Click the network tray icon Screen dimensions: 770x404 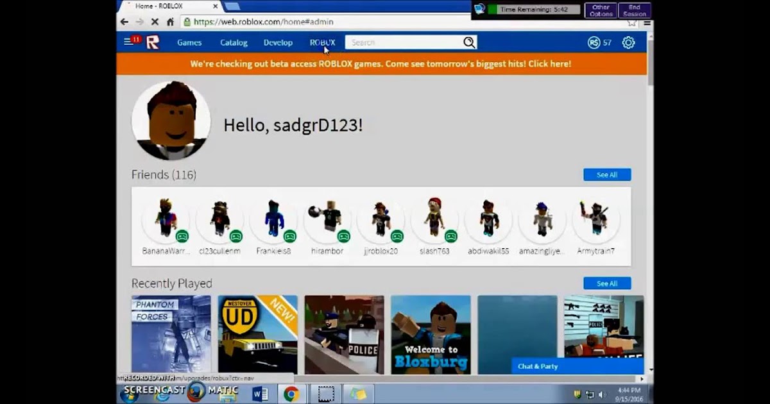590,394
